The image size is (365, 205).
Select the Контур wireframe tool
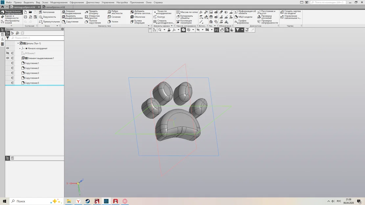click(159, 17)
